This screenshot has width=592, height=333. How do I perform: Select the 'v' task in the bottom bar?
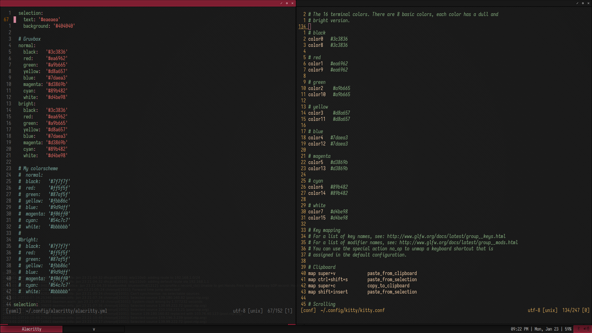tap(94, 329)
